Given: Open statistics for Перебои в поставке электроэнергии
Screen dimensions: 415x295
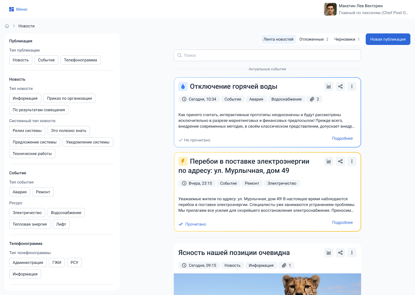Looking at the screenshot, I should tap(329, 161).
